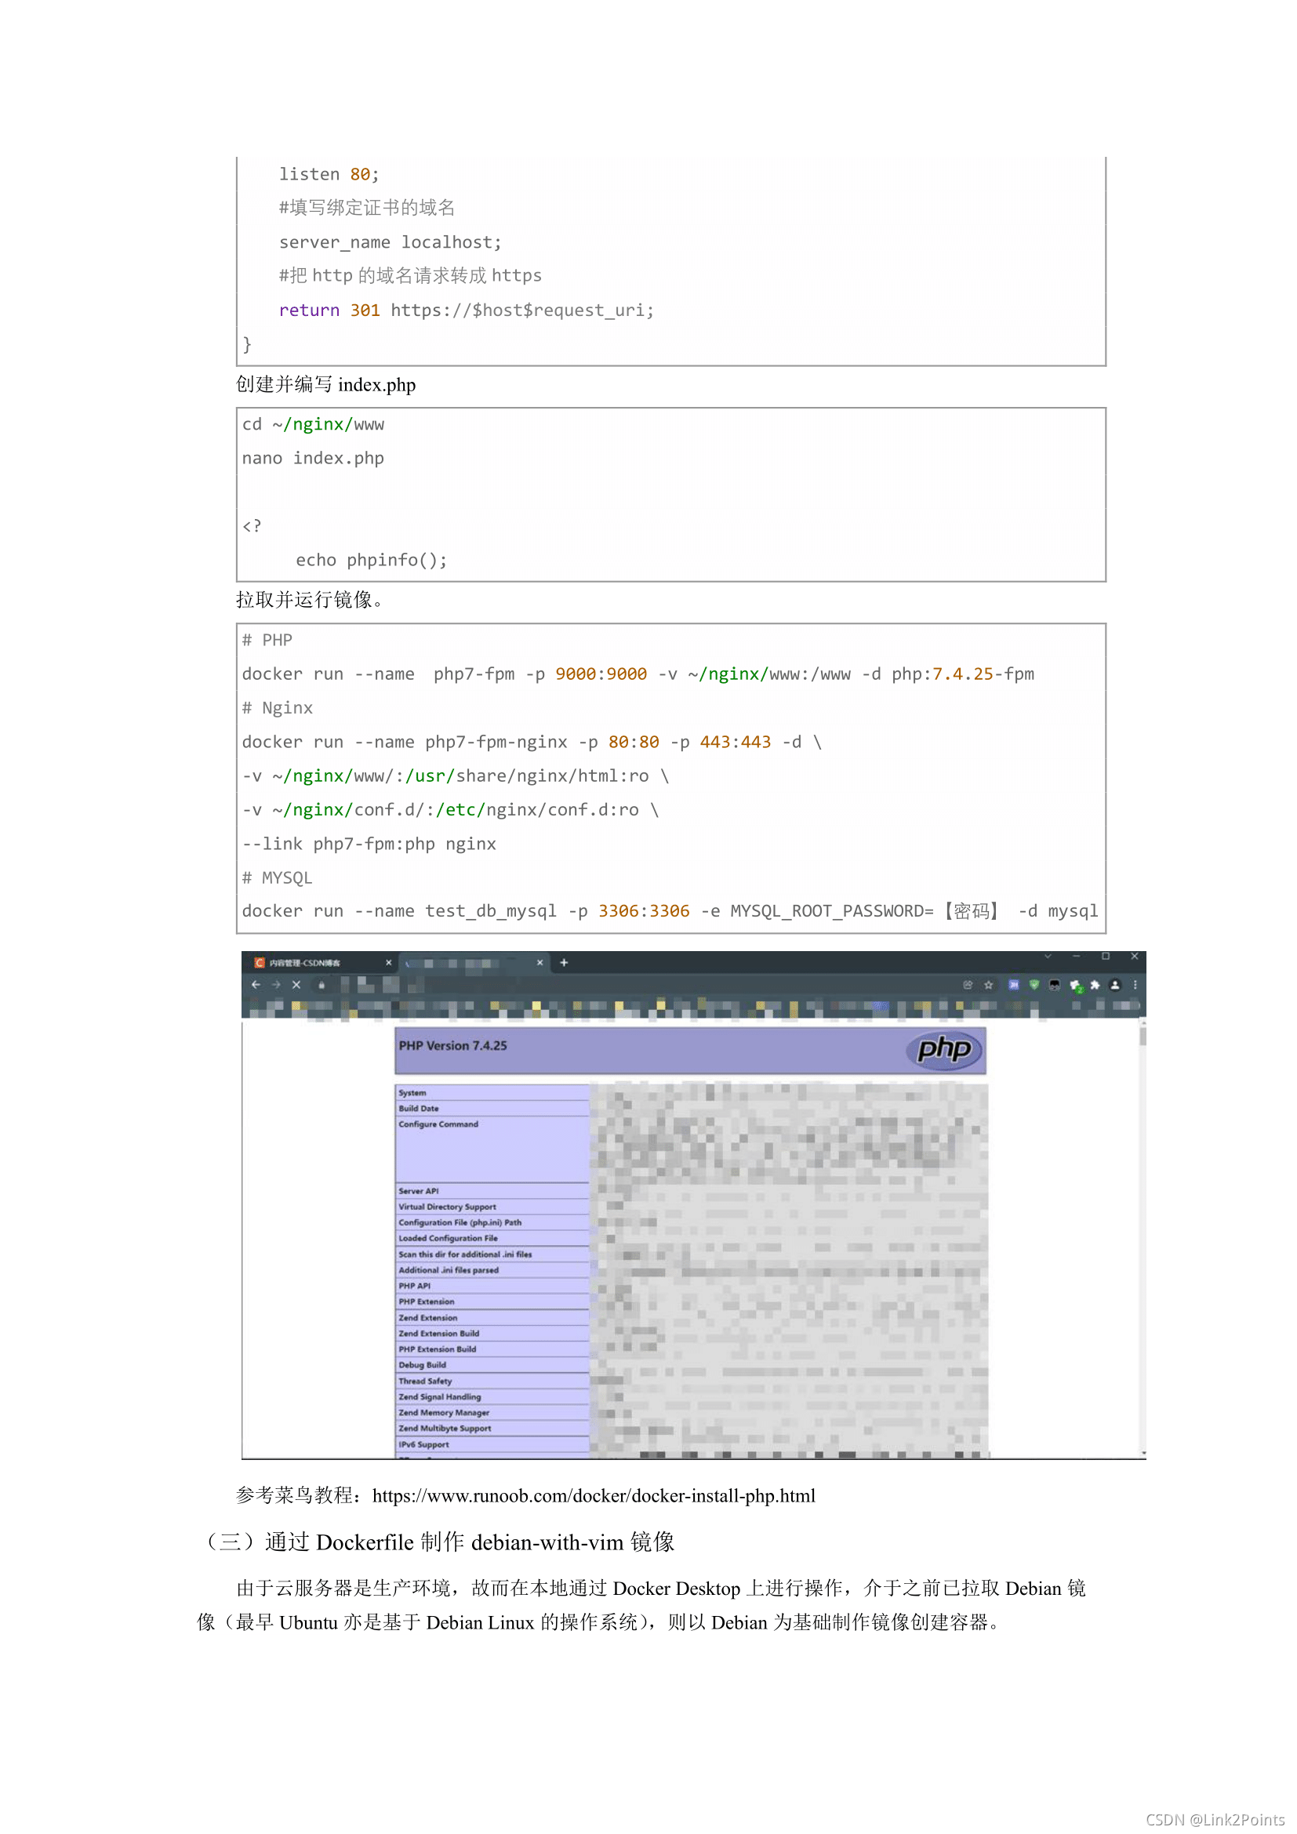The height and width of the screenshot is (1834, 1297).
Task: Click the 'Build Date' row label
Action: (x=419, y=1109)
